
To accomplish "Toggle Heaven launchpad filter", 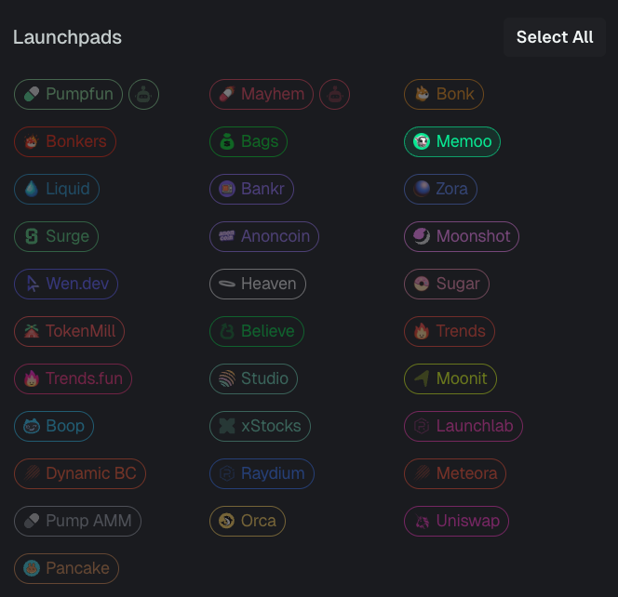I will coord(258,284).
